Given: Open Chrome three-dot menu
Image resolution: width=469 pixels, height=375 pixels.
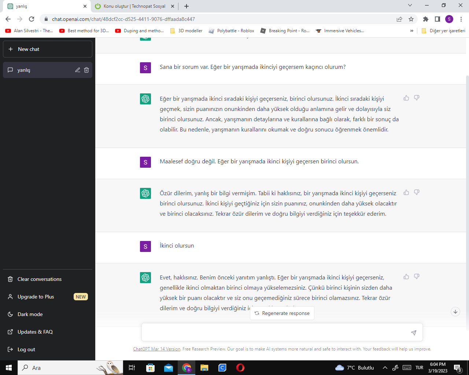Looking at the screenshot, I should 461,19.
